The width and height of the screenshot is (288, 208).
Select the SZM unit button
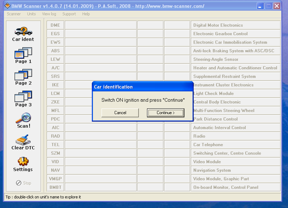(55, 153)
